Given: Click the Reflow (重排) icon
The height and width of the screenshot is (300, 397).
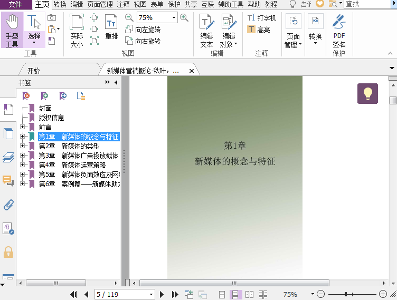Looking at the screenshot, I should tap(111, 27).
